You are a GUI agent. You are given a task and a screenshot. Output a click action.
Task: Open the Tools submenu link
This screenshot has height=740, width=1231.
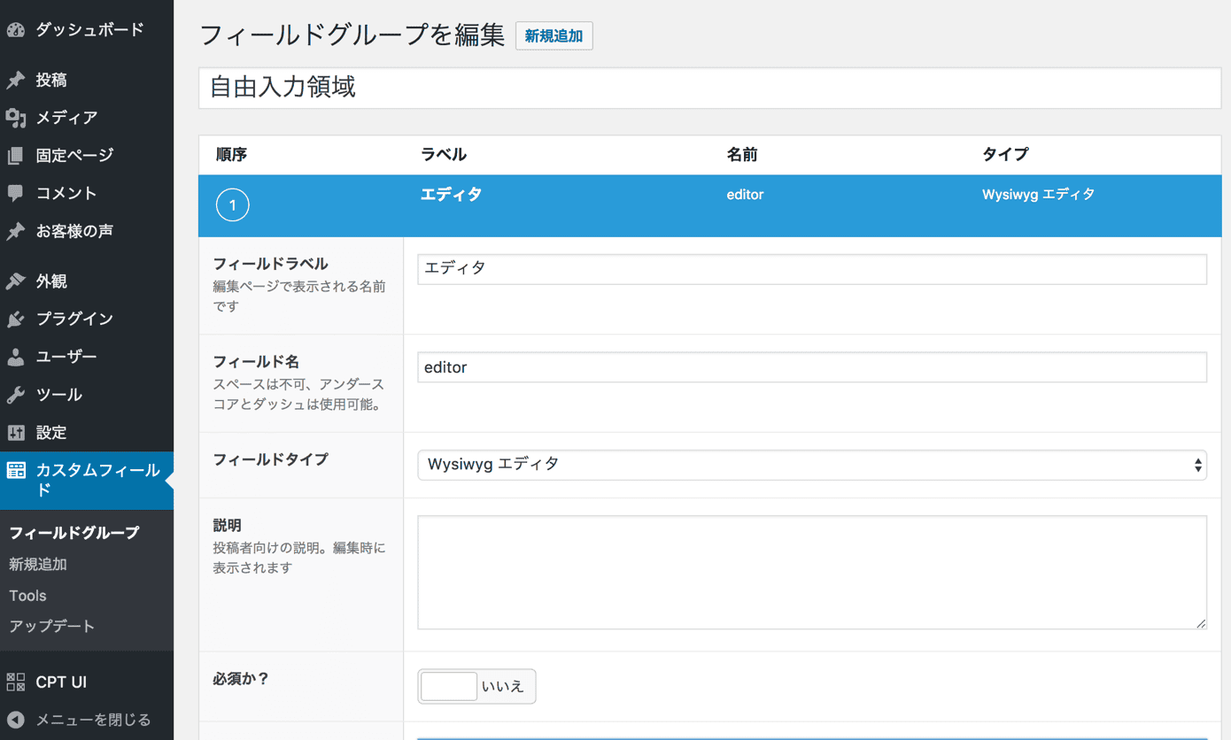pyautogui.click(x=27, y=596)
